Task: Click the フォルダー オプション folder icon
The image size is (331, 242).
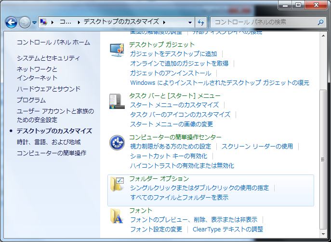Action: point(117,184)
